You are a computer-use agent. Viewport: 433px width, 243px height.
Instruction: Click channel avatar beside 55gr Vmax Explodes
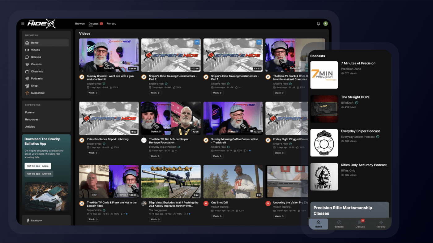coord(144,204)
